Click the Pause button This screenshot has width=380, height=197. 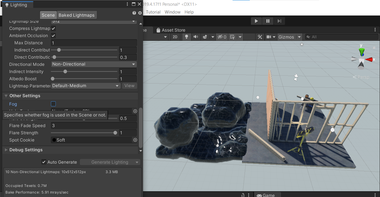pos(268,21)
